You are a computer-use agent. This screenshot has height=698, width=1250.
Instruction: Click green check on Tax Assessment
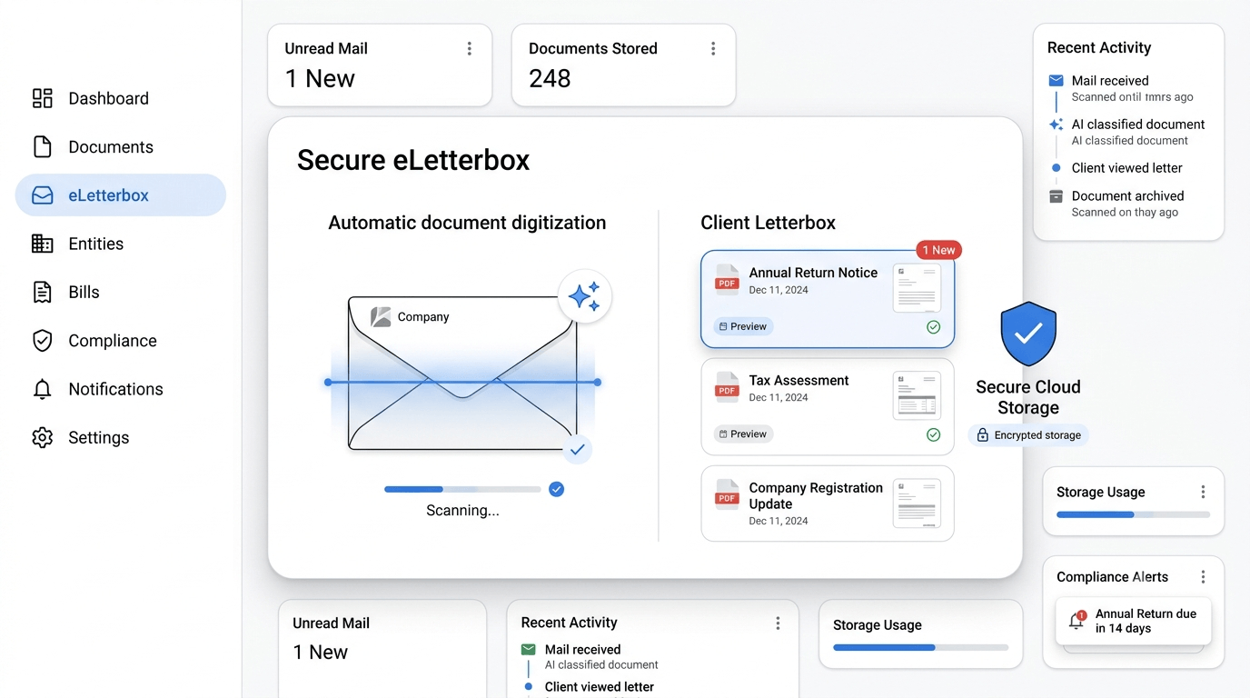tap(933, 434)
